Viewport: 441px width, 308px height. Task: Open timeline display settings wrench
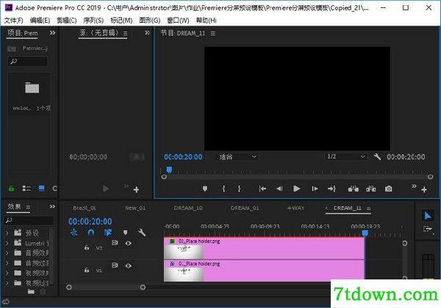coord(142,232)
